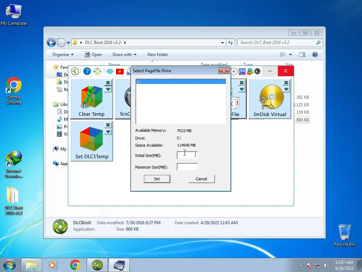Screen dimensions: 362x272
Task: Open Windows Media Player from taskbar
Action: 53,265
